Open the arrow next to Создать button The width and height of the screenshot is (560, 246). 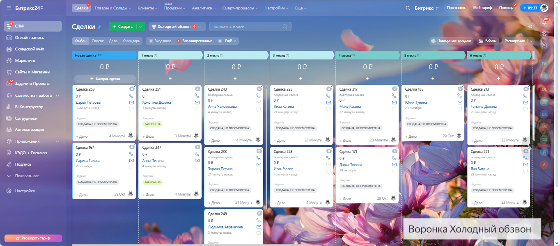pos(141,27)
